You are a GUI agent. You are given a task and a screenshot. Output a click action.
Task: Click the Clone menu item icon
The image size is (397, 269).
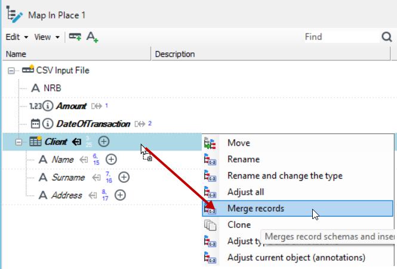coord(210,225)
